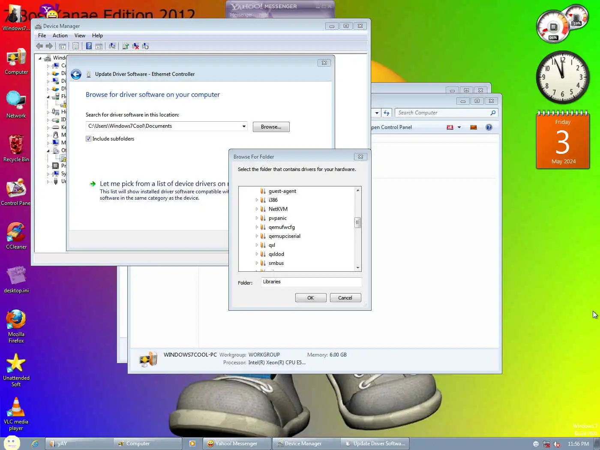Switch to Yahoo! Messenger taskbar button
The image size is (600, 450).
click(x=237, y=444)
